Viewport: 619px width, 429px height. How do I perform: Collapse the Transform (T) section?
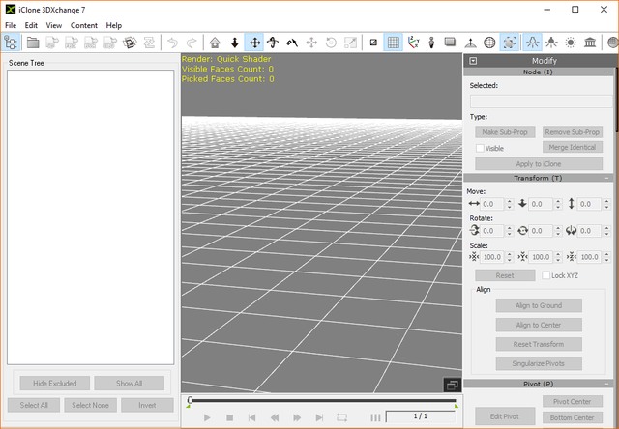(x=608, y=178)
